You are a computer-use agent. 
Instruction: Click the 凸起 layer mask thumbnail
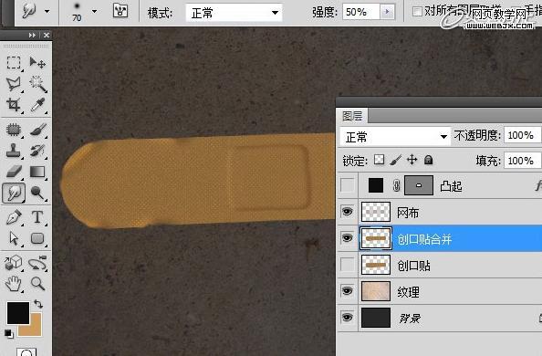click(x=419, y=185)
